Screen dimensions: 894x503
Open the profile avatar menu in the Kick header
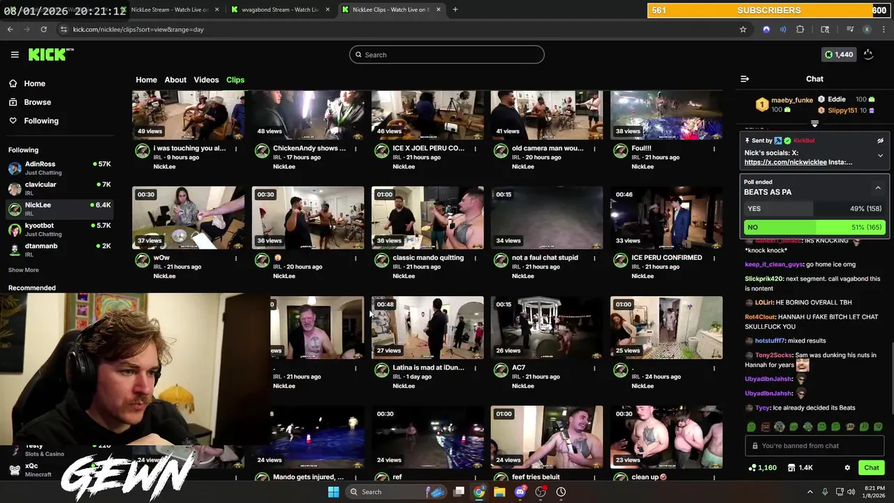[868, 54]
